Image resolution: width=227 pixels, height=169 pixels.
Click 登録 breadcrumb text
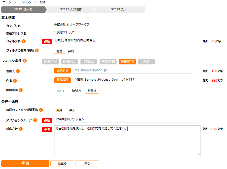click(43, 2)
